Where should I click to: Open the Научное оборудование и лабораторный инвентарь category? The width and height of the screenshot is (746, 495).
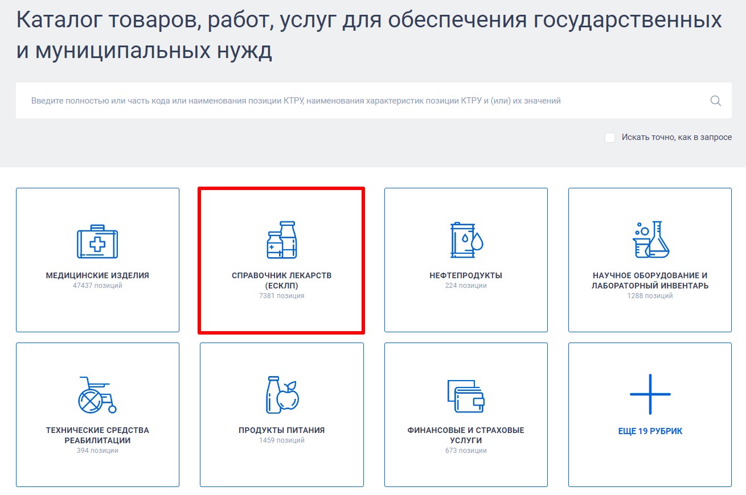point(650,259)
